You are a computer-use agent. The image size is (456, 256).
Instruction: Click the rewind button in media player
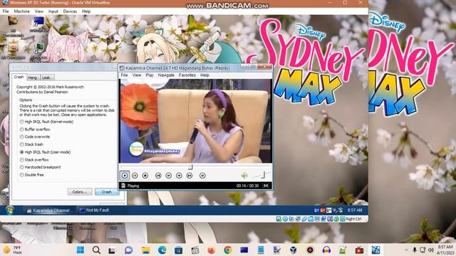click(168, 176)
